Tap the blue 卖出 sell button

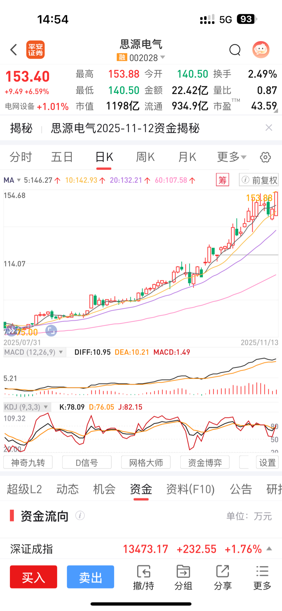(90, 577)
